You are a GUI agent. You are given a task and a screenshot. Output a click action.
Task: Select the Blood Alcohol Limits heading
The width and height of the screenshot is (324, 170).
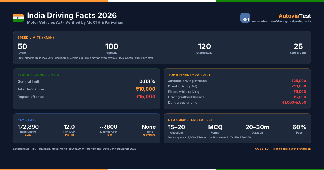point(38,75)
